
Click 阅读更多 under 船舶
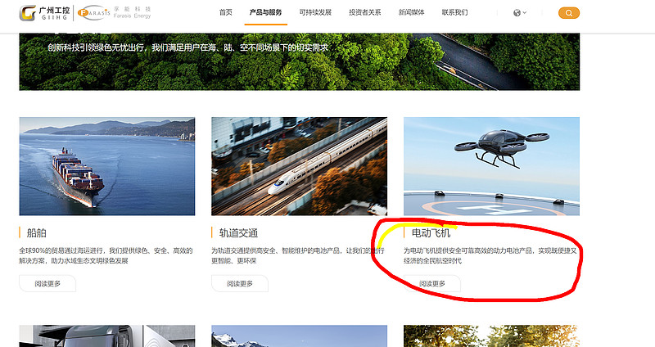point(47,283)
